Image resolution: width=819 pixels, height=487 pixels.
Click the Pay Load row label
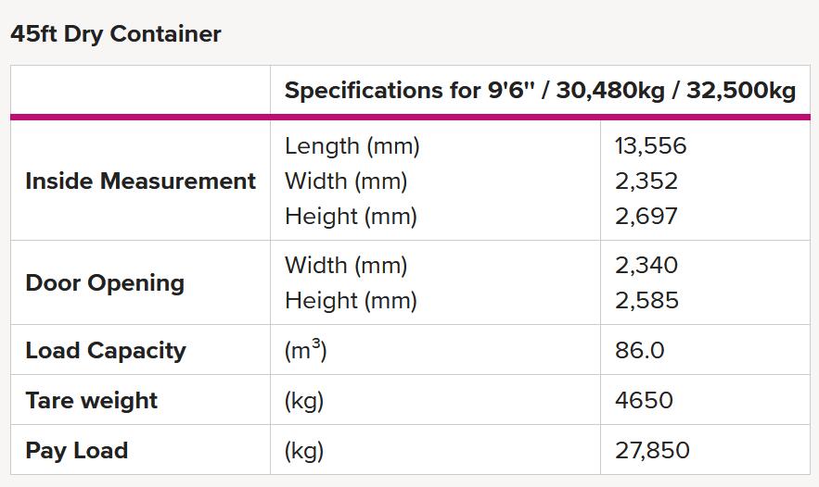tap(77, 451)
